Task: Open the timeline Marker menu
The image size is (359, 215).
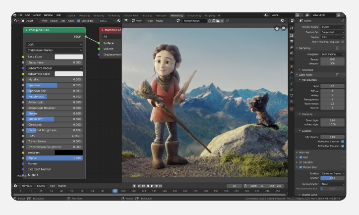Action: click(x=62, y=186)
